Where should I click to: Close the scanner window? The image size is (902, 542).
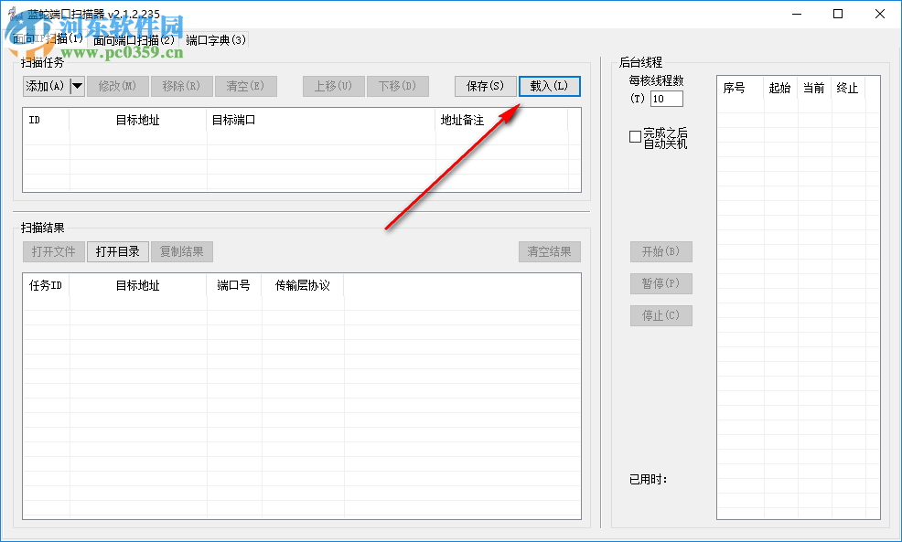tap(879, 14)
